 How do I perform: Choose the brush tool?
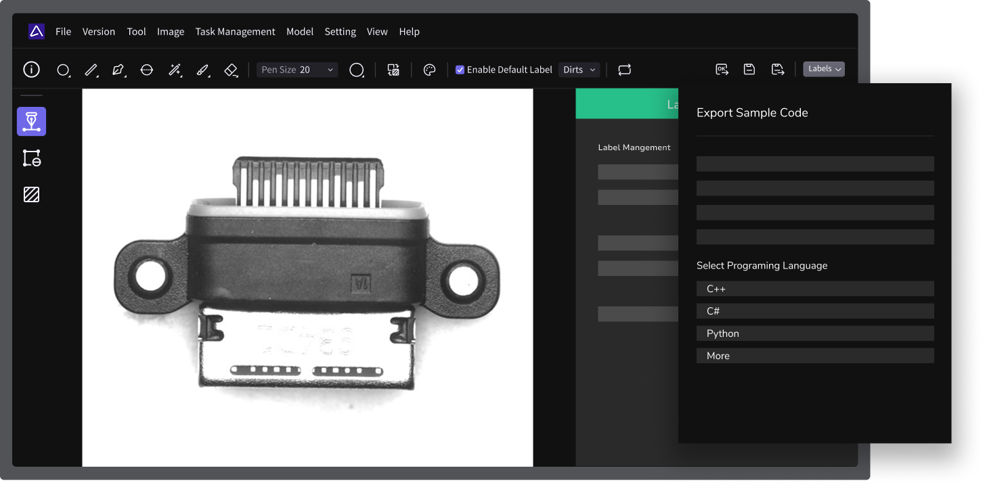point(202,70)
